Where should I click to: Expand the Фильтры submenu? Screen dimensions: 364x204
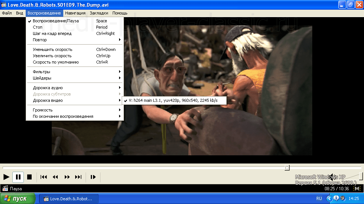75,72
